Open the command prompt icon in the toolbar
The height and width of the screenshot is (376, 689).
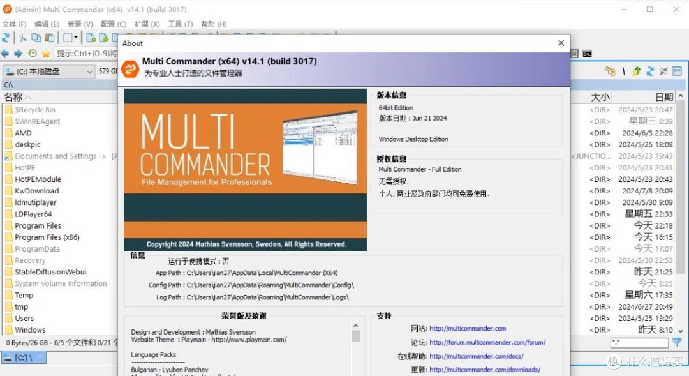click(x=587, y=54)
